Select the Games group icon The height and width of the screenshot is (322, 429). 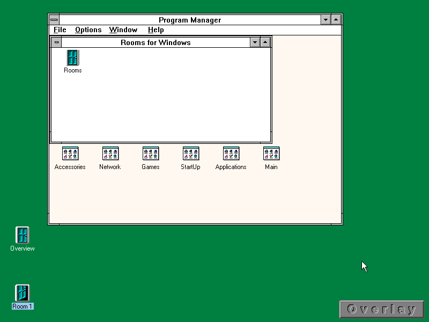151,153
